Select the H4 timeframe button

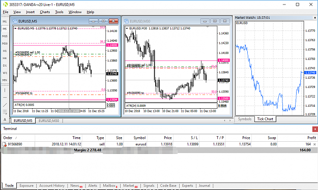(x=5, y=58)
